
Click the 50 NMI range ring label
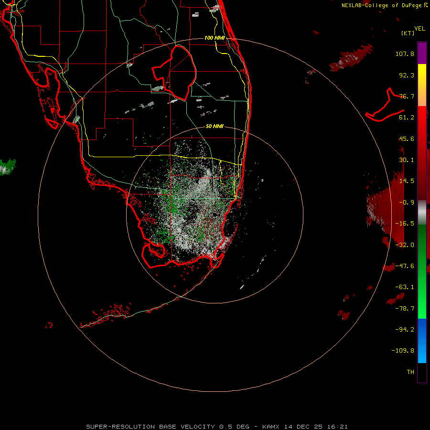point(215,126)
